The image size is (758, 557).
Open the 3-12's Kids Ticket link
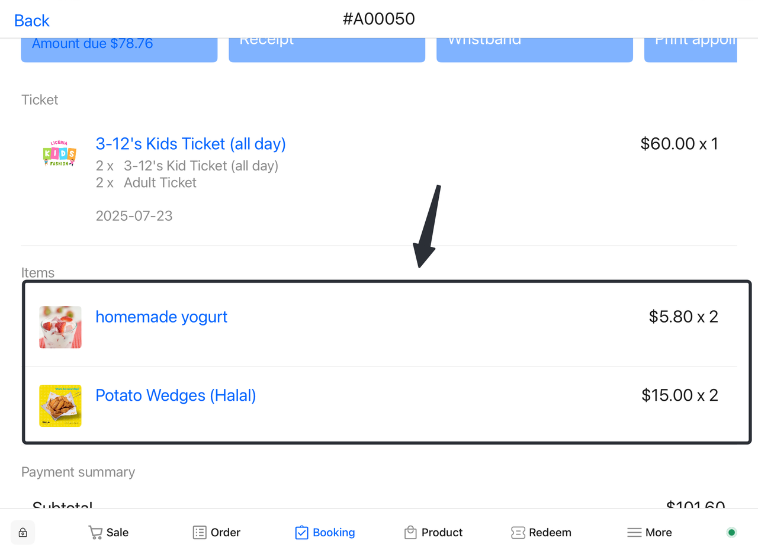191,144
